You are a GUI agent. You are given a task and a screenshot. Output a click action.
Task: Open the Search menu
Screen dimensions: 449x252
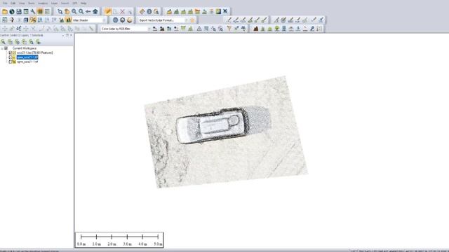click(65, 3)
